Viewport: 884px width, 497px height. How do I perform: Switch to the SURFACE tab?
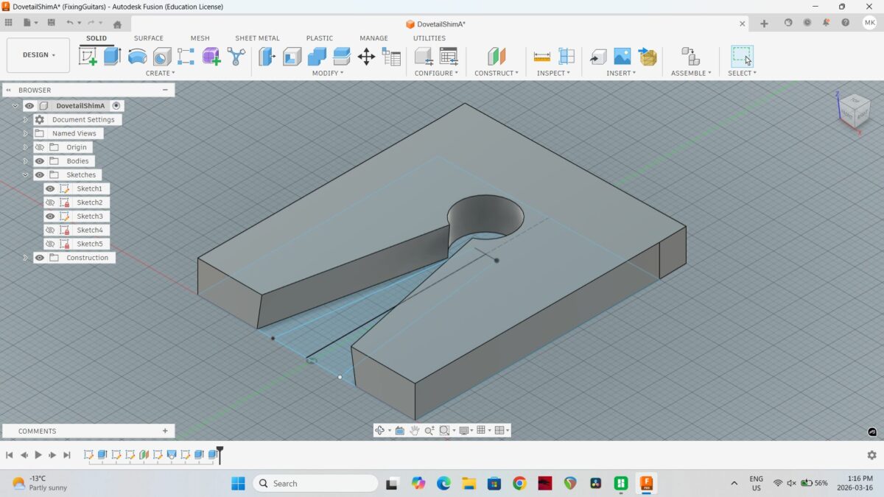(148, 38)
